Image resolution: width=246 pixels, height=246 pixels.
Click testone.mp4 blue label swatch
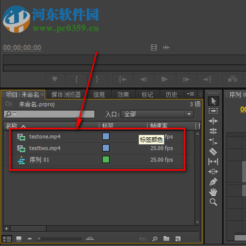[106, 136]
